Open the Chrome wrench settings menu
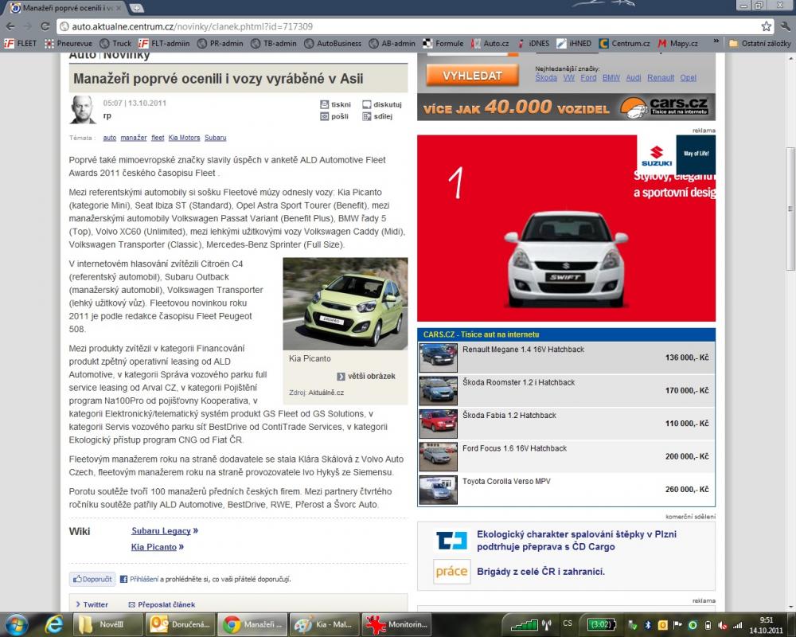This screenshot has height=637, width=796. click(x=786, y=26)
